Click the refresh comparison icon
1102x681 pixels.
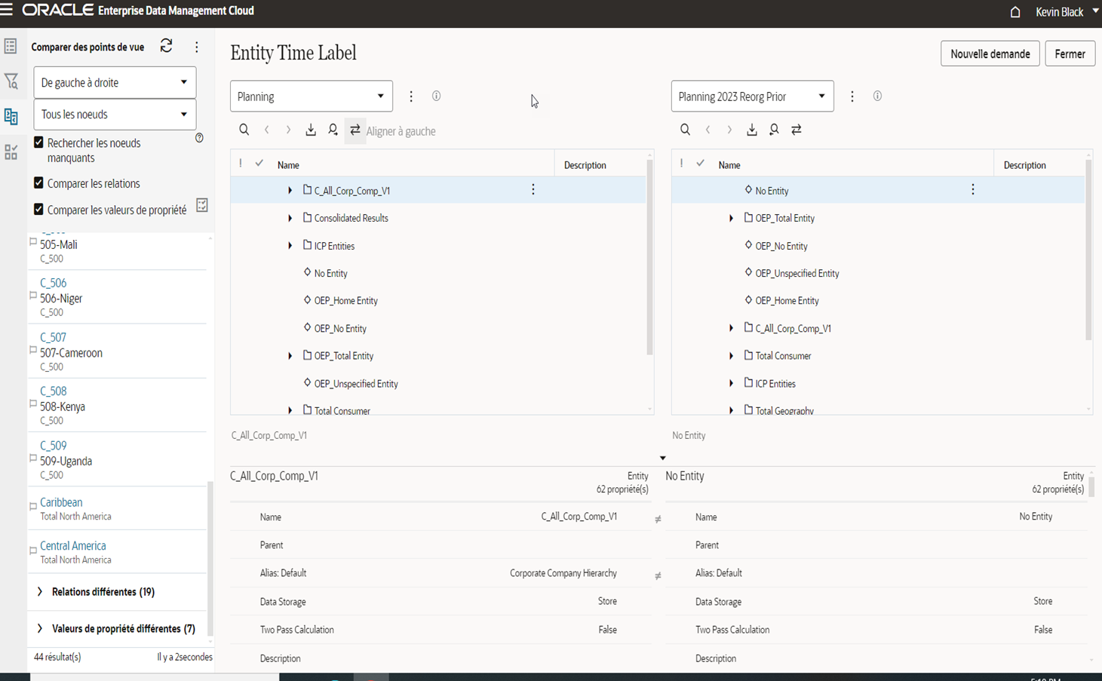(x=166, y=46)
